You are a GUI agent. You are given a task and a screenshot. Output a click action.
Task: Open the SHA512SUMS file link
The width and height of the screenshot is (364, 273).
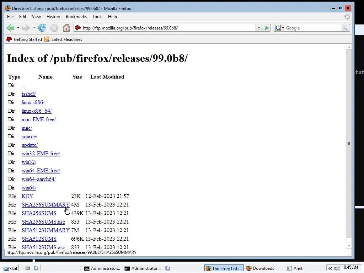39,239
